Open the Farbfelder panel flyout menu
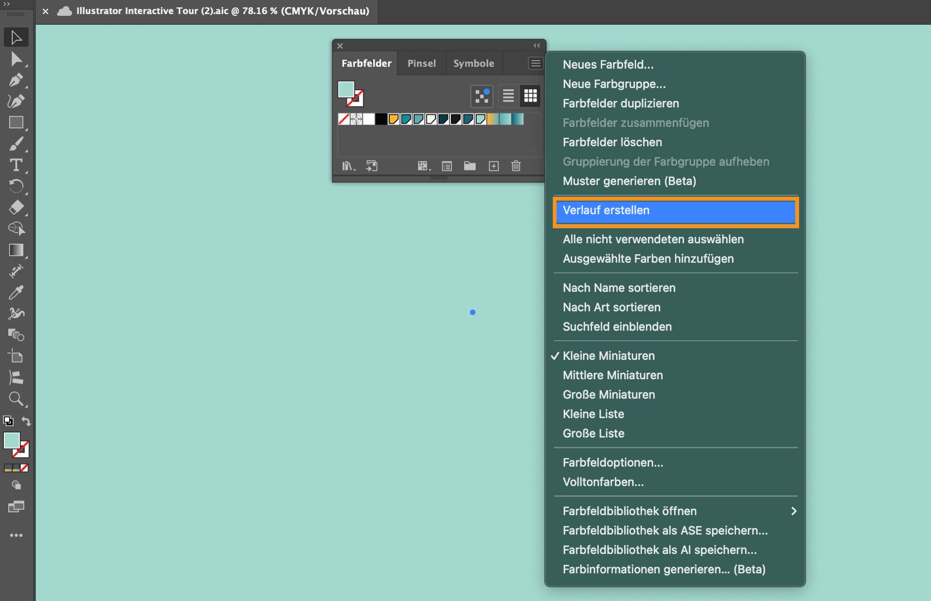 [x=535, y=63]
